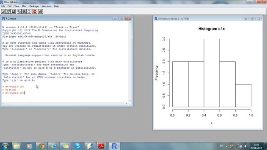This screenshot has width=267, height=150.
Task: Click the Copy toolbar icon
Action: pos(19,12)
